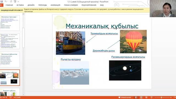
Task: Click the Трамвайдың қозғалысы caption
Action: click(104, 34)
